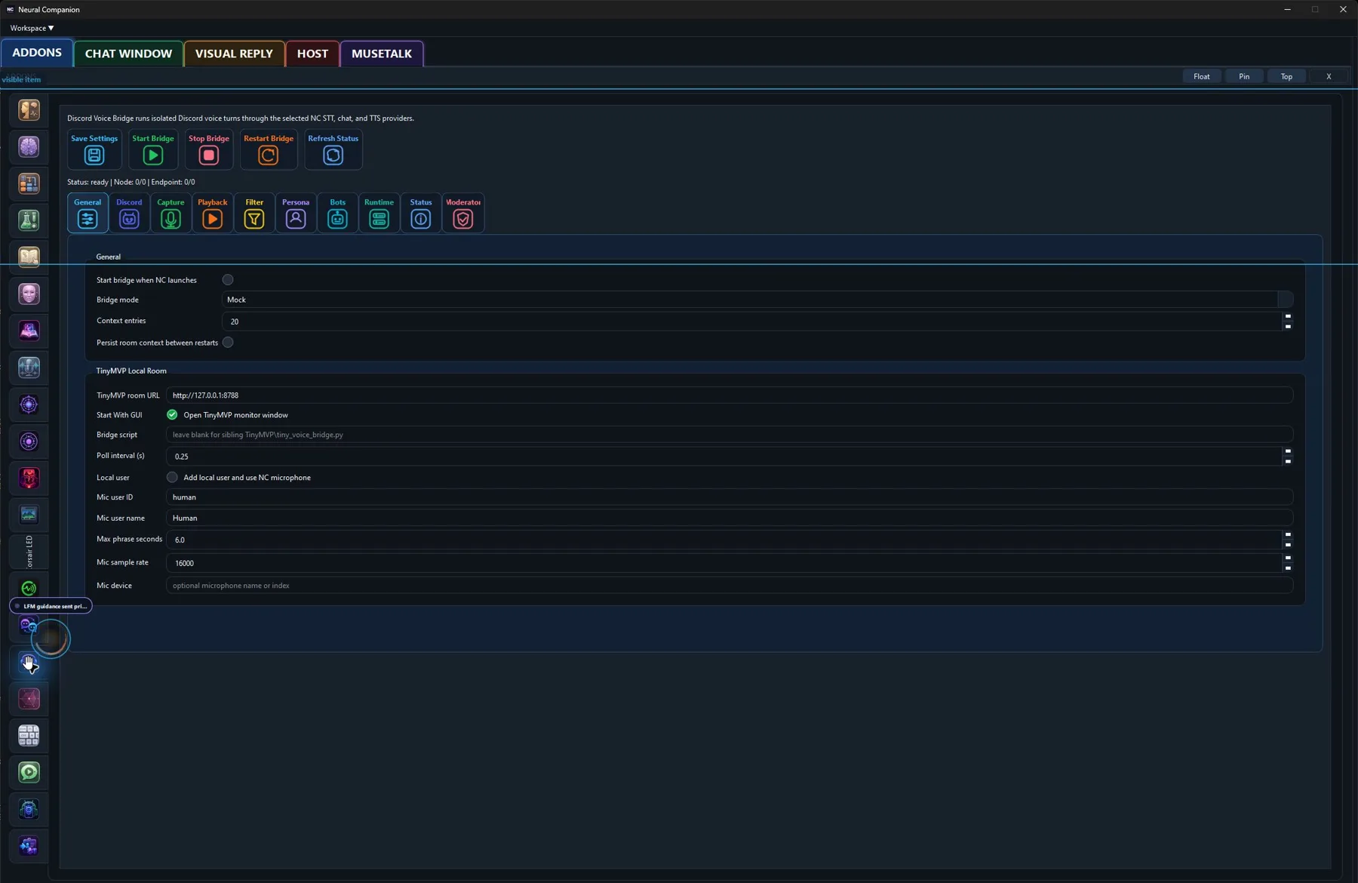Screen dimensions: 1358x883
Task: Enable Add local user and use NC microphone
Action: pyautogui.click(x=172, y=478)
